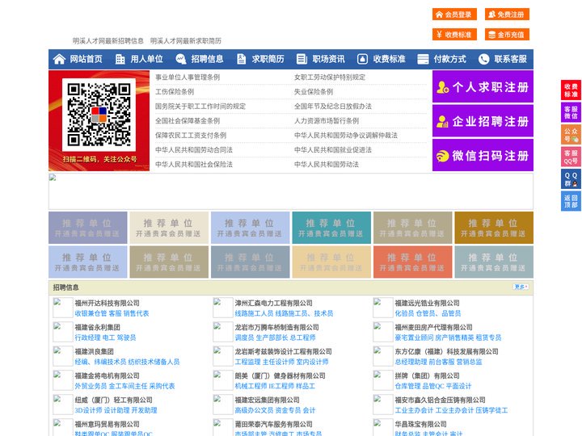Open 人力资源市场暂行条例 link
The height and width of the screenshot is (436, 582).
click(x=327, y=120)
